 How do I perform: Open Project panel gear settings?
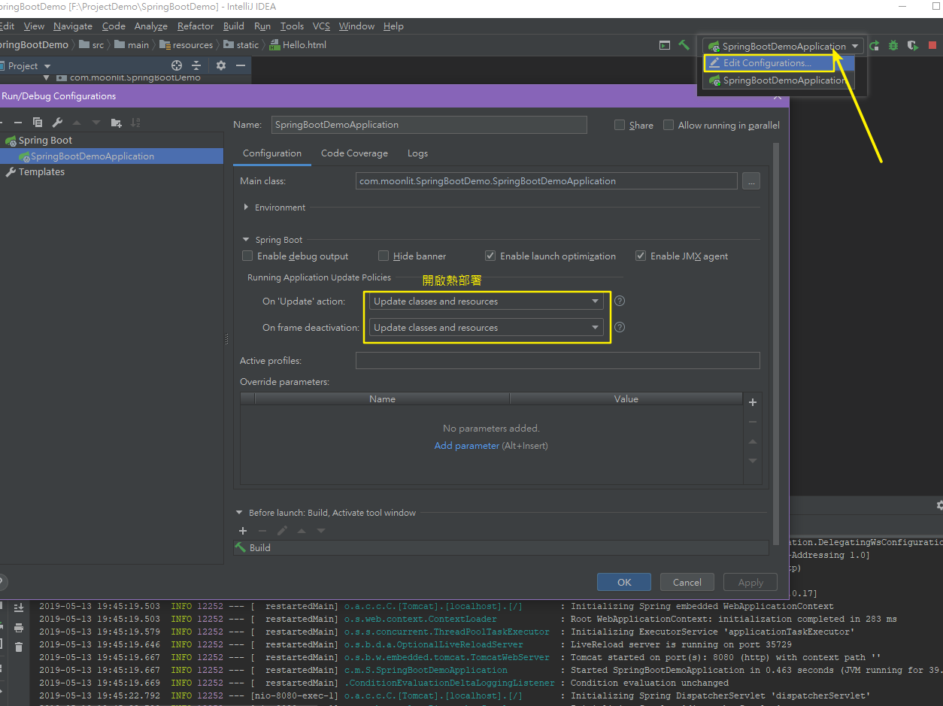tap(221, 66)
